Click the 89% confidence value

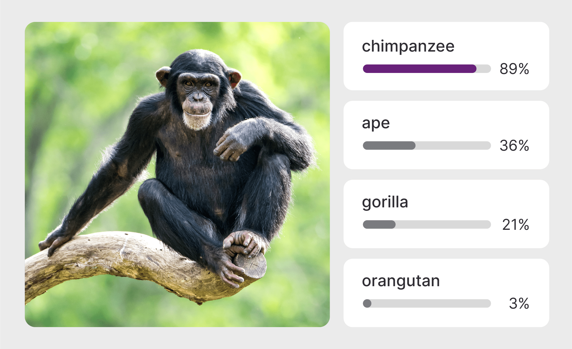[514, 69]
